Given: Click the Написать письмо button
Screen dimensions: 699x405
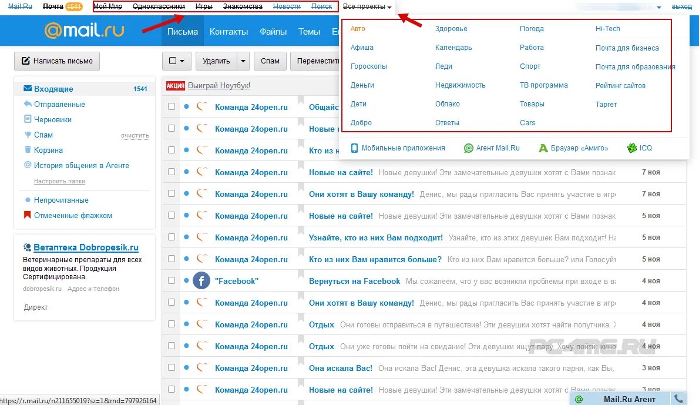Looking at the screenshot, I should 57,61.
